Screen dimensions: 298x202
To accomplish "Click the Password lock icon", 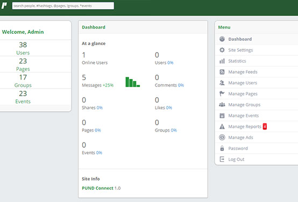I will point(222,148).
